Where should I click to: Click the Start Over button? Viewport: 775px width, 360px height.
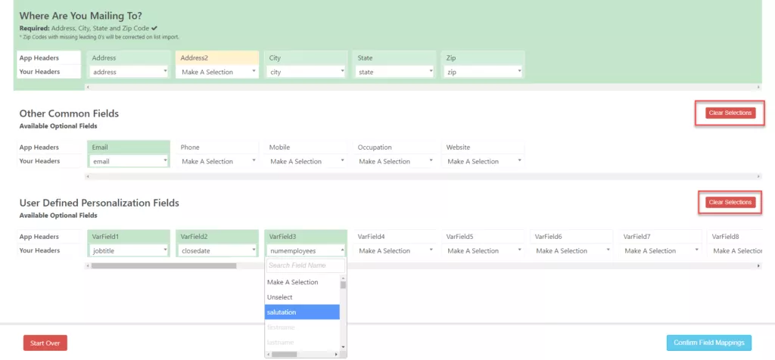coord(45,343)
